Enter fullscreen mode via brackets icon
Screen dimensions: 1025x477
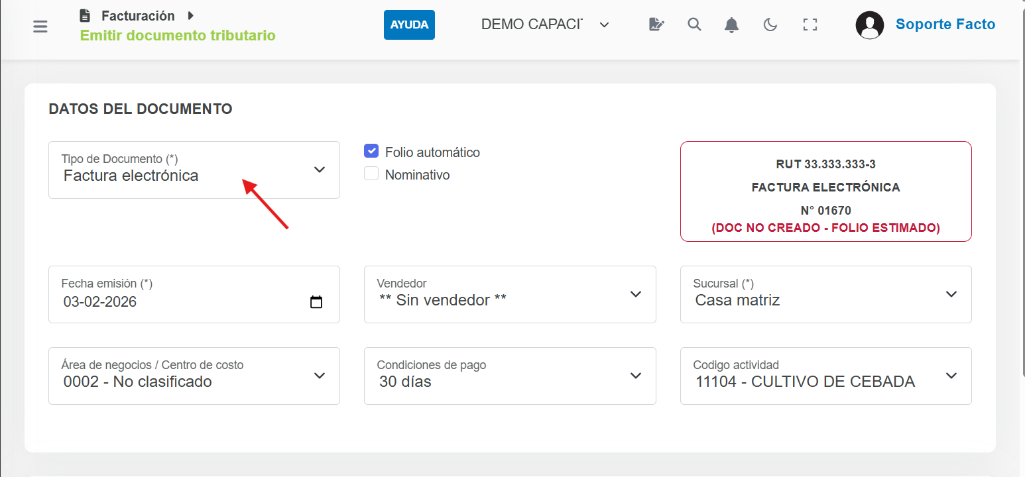(x=810, y=25)
